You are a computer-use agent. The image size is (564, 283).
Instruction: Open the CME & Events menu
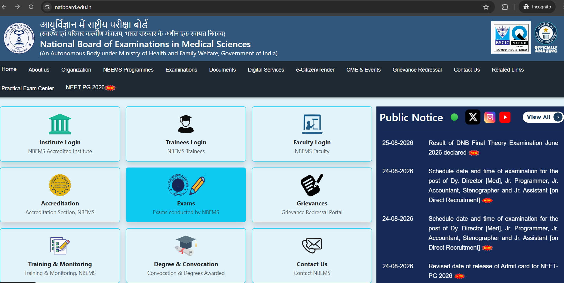coord(363,70)
